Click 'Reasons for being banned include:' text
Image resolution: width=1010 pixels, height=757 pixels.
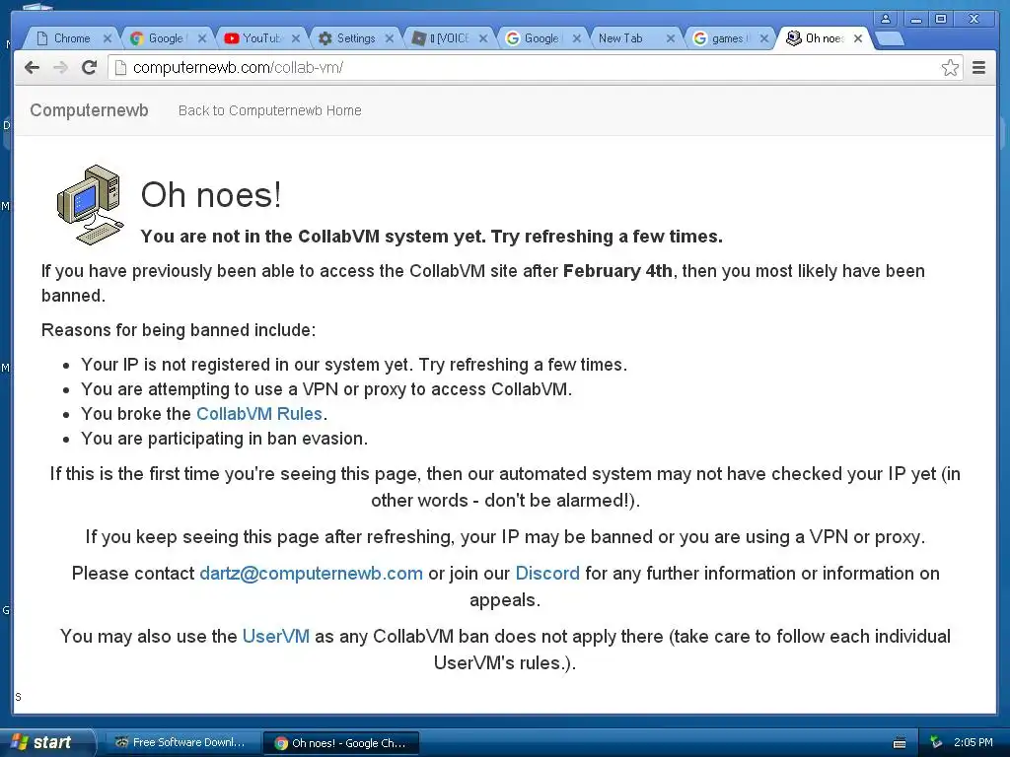[x=179, y=330]
